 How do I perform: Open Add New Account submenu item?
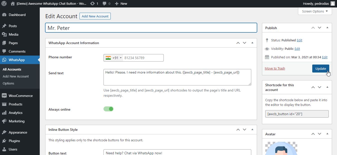[x=16, y=76]
